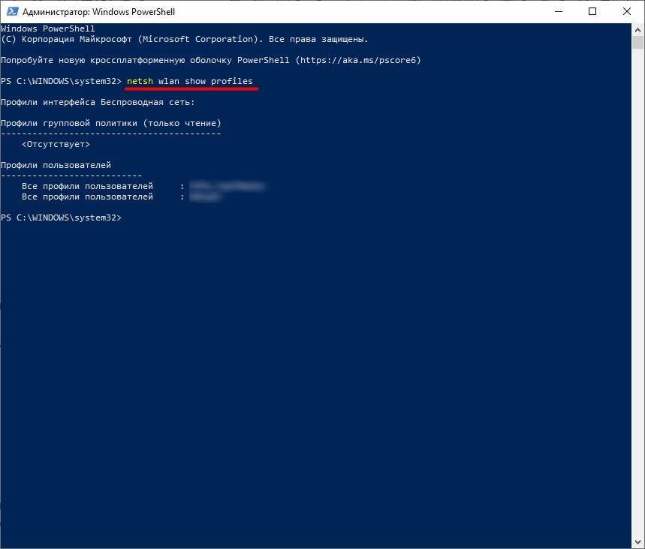Click the '<Отсутствует>' entry
645x549 pixels.
pyautogui.click(x=56, y=144)
